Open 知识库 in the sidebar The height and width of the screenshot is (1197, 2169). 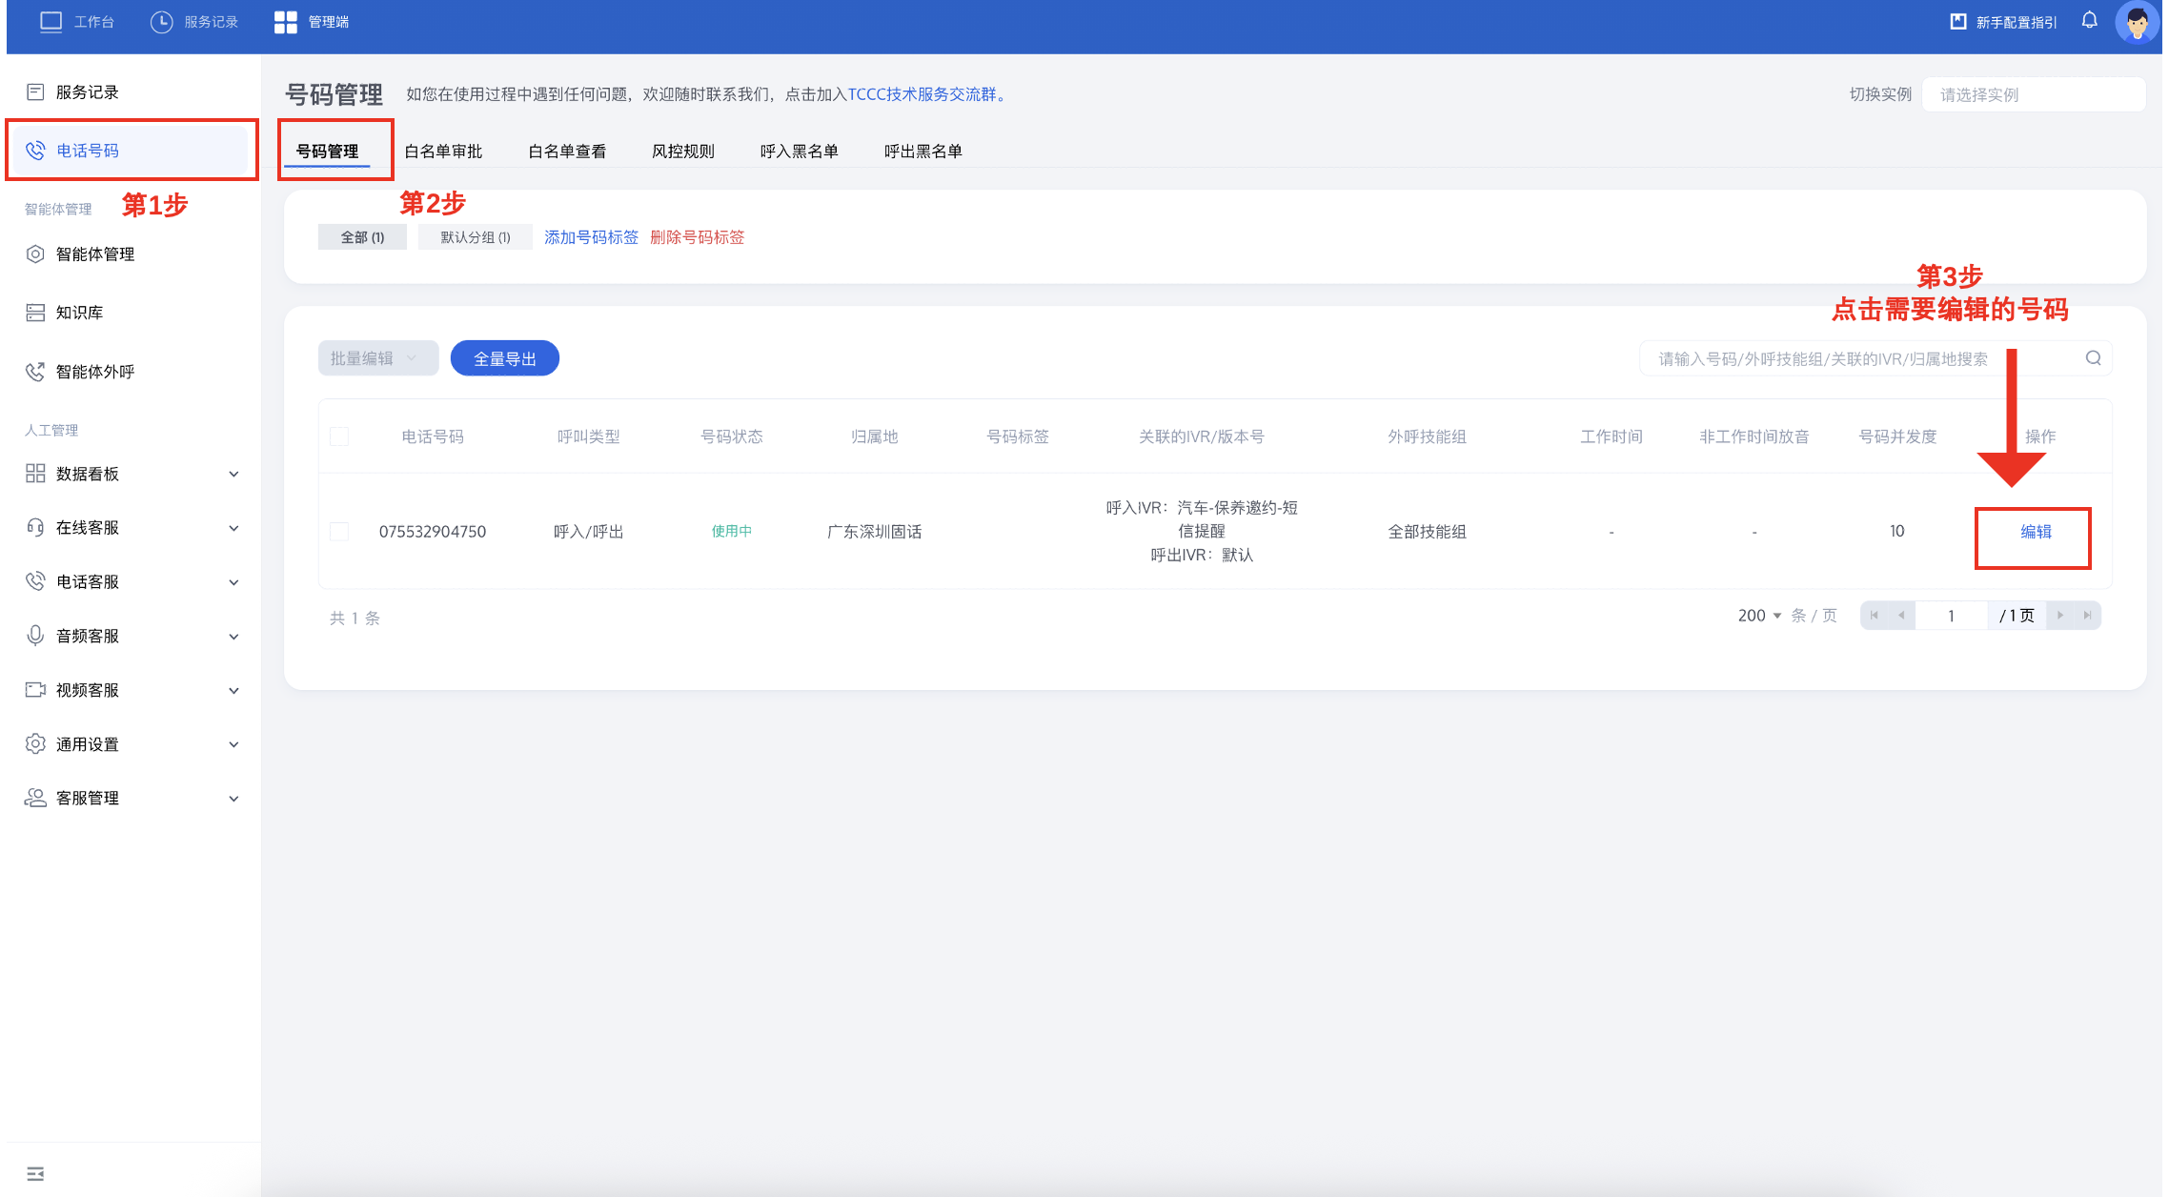click(x=79, y=313)
